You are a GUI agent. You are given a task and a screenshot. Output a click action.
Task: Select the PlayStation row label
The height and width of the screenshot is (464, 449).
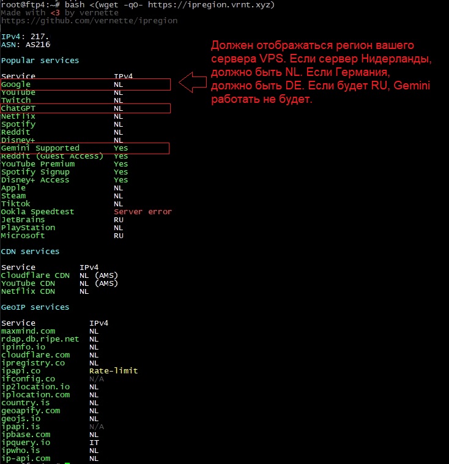[28, 228]
